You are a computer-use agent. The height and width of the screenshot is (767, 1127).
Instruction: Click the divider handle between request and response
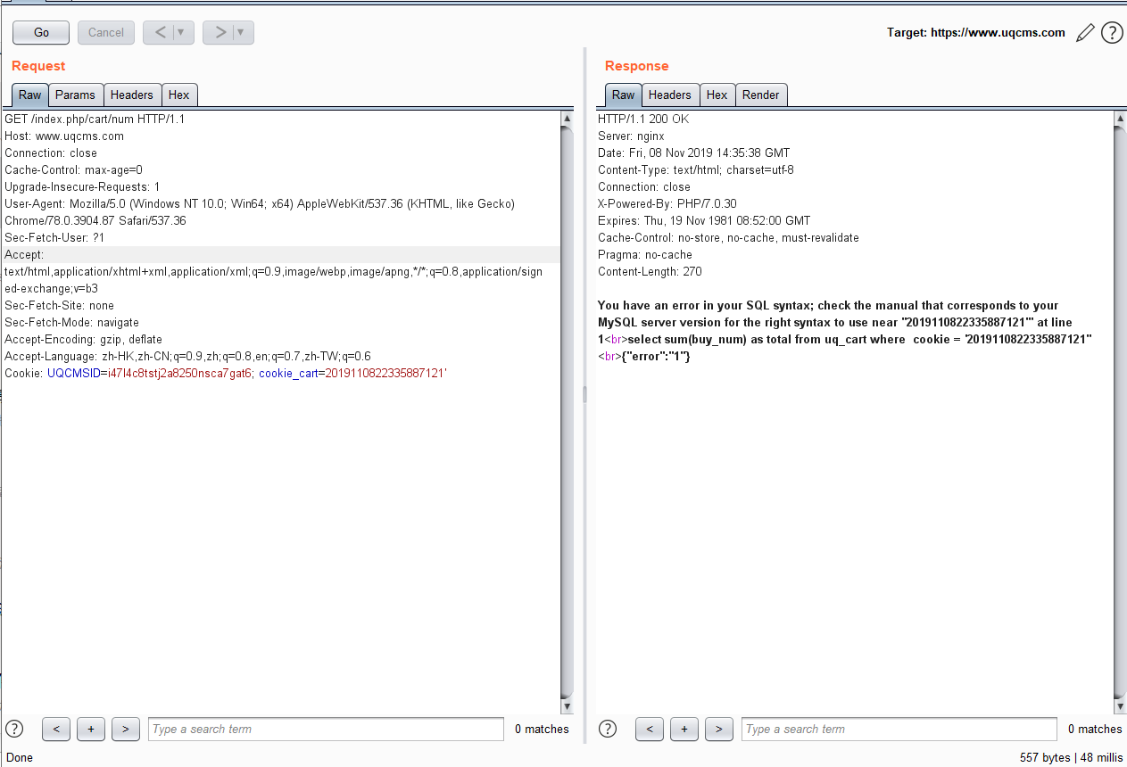tap(584, 394)
